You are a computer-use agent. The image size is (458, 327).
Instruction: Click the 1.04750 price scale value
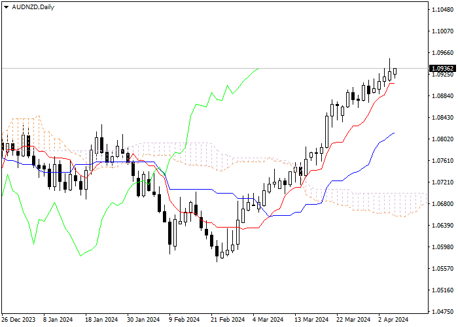click(442, 312)
